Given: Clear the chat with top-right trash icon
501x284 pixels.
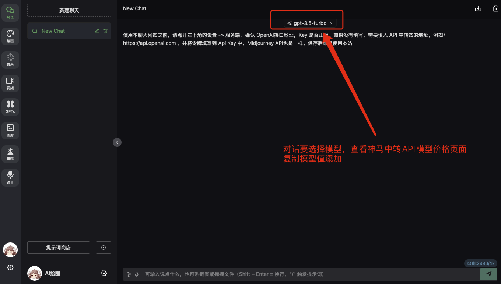Looking at the screenshot, I should [496, 8].
